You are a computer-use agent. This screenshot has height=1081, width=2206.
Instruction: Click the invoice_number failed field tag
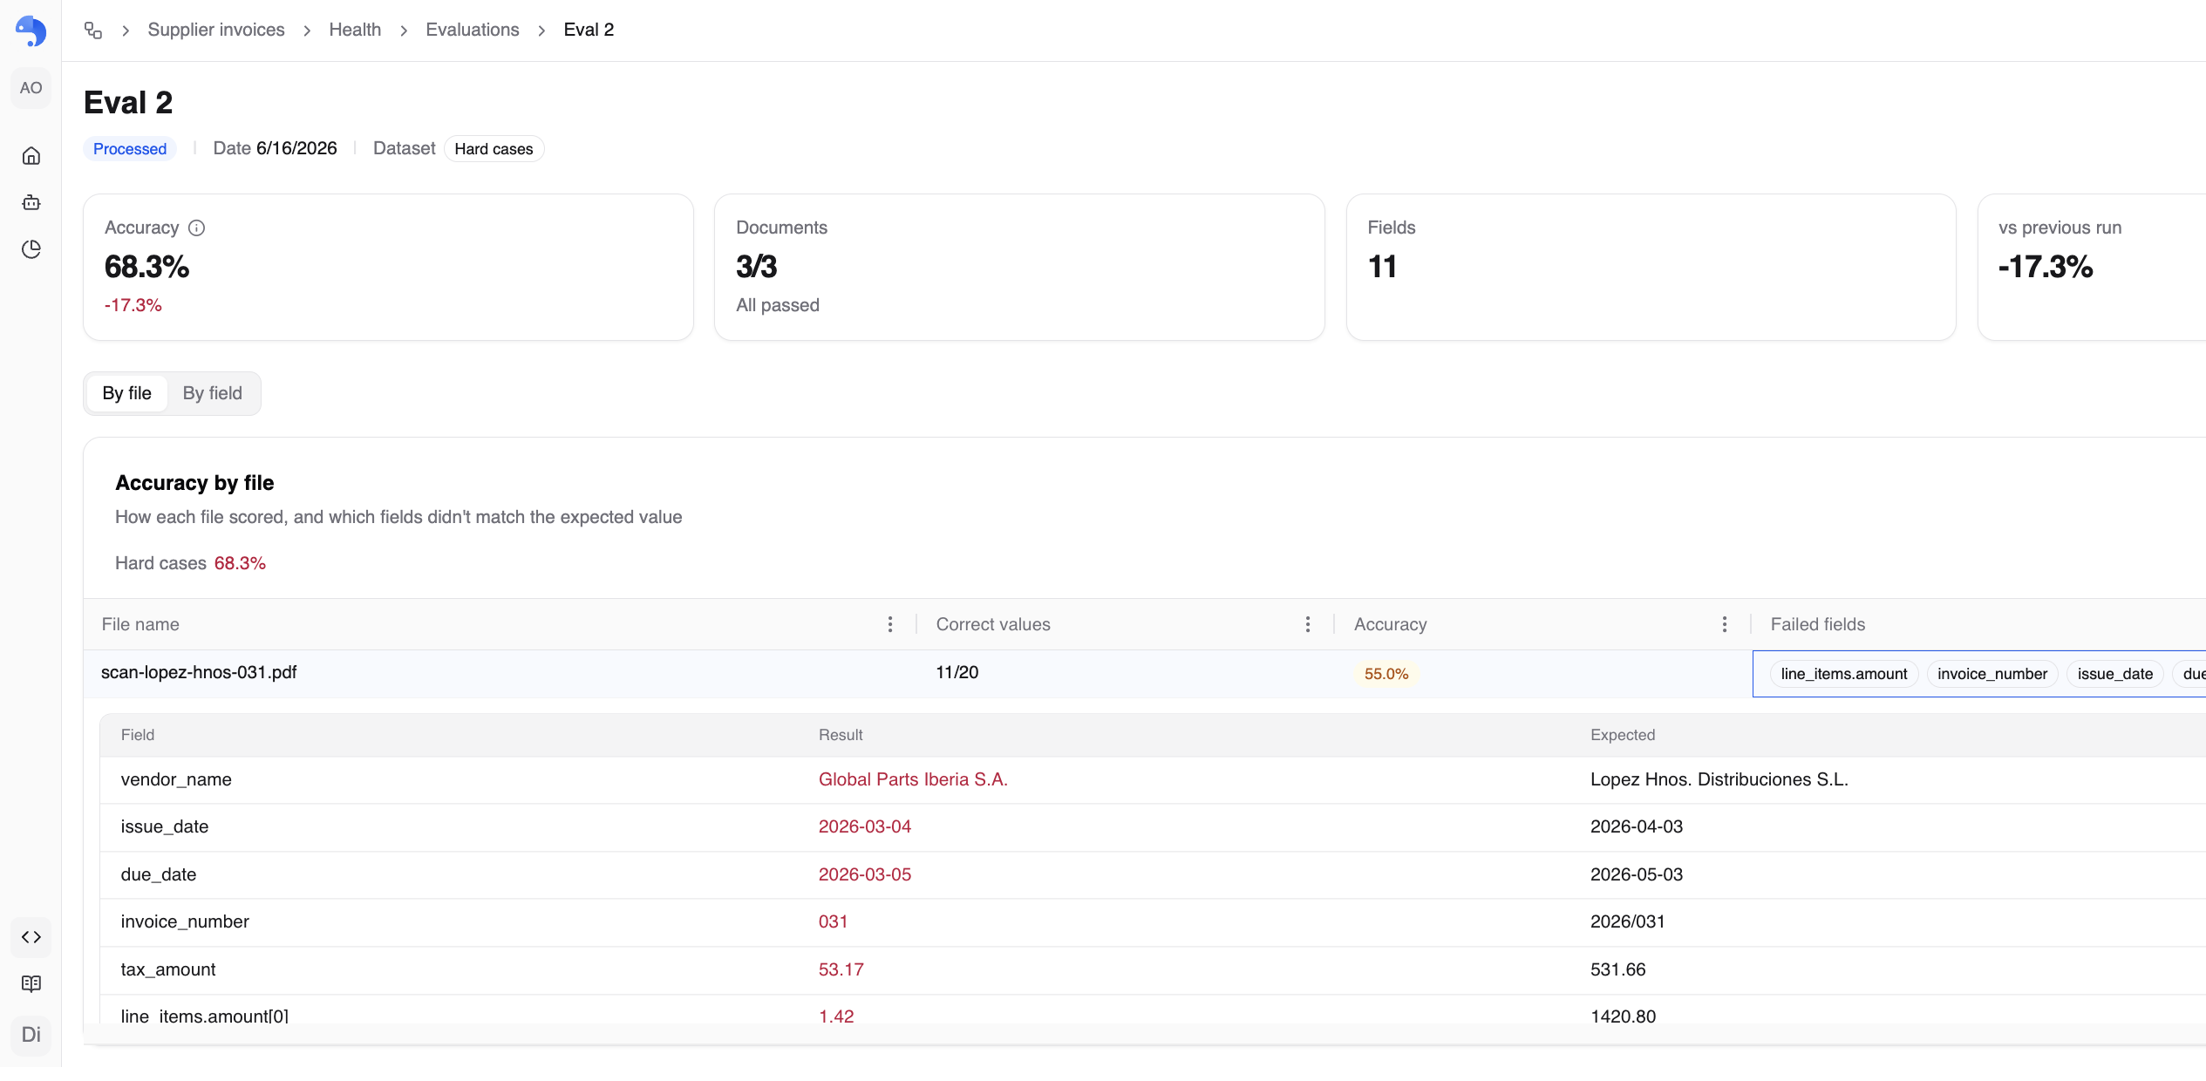coord(1992,674)
